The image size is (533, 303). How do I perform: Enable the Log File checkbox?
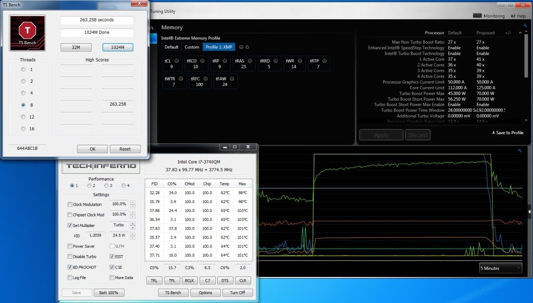point(70,277)
